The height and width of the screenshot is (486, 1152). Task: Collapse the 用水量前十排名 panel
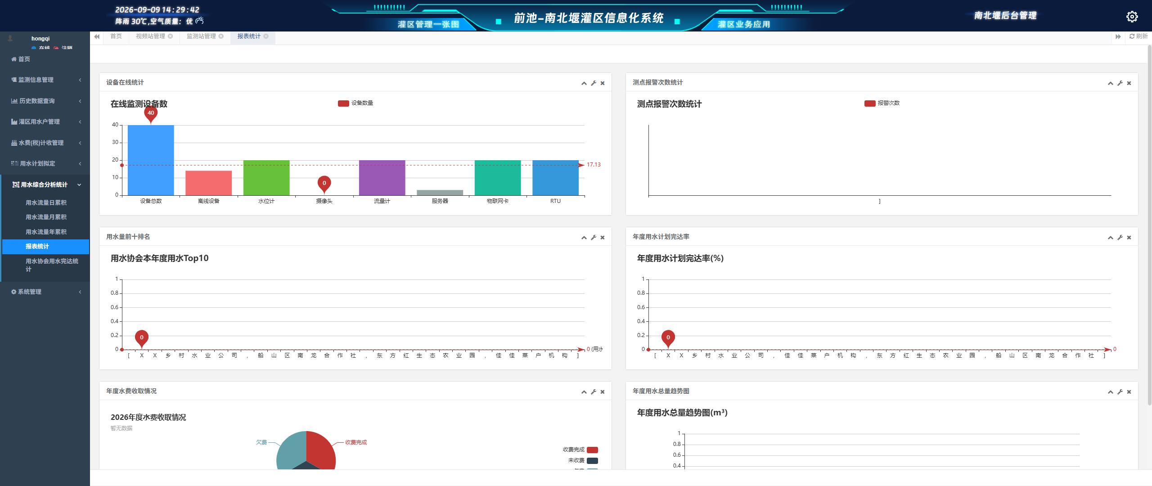tap(584, 238)
